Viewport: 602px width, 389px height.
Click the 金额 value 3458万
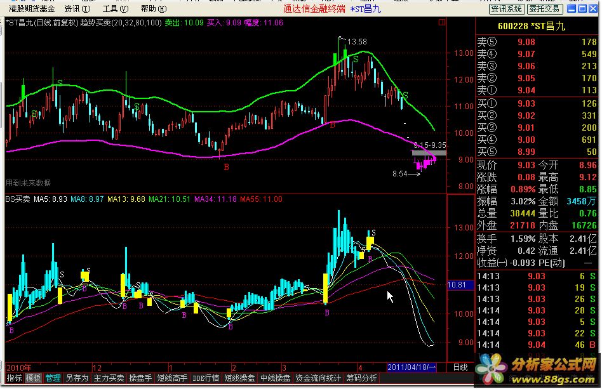pos(582,201)
